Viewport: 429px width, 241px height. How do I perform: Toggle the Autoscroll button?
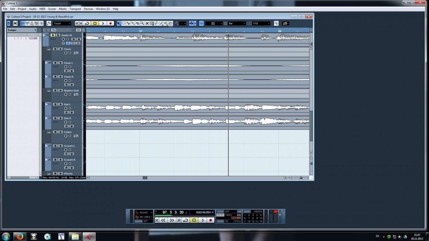coord(191,23)
